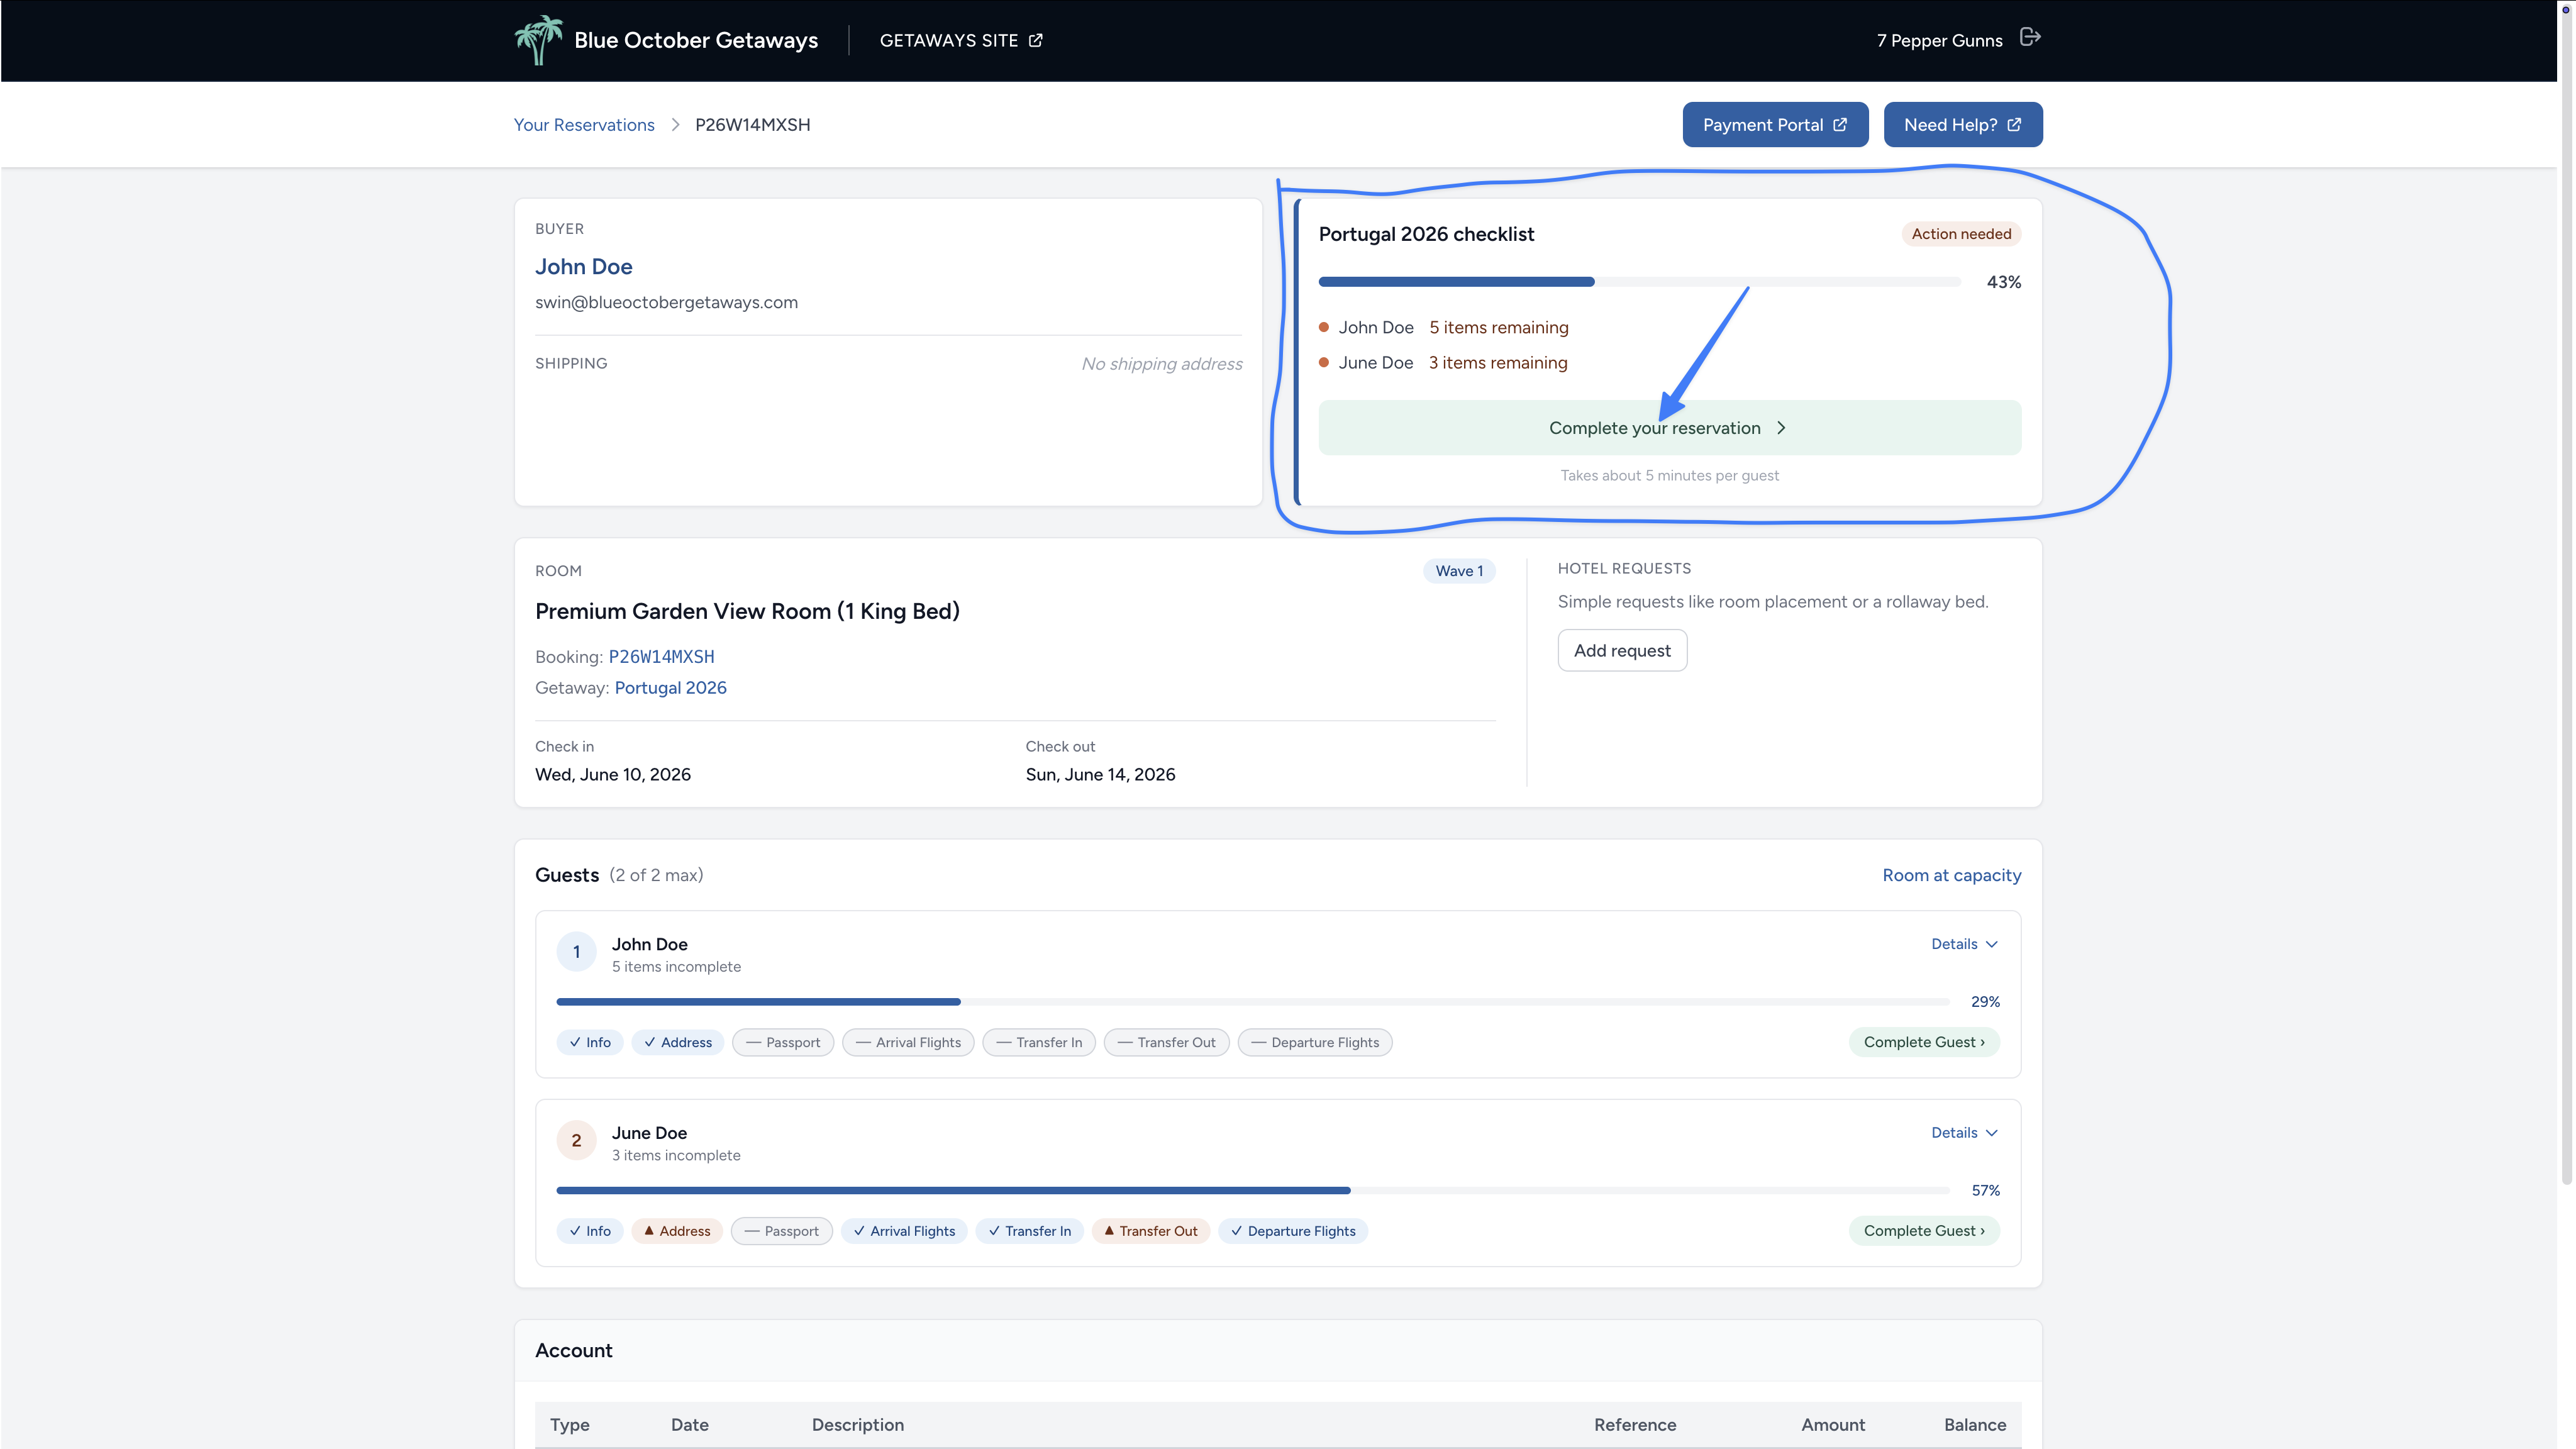This screenshot has height=1449, width=2576.
Task: Click June Doe's Transfer Out warning chip
Action: point(1151,1231)
